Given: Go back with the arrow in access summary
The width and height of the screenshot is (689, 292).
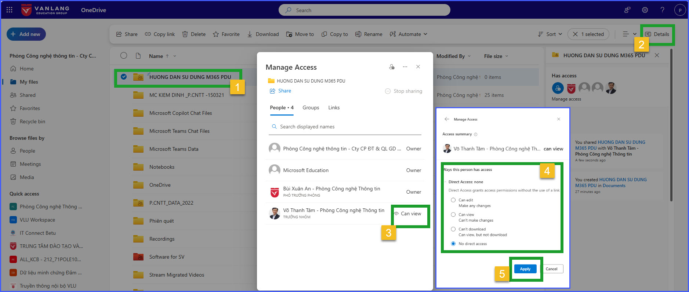Looking at the screenshot, I should (x=447, y=119).
